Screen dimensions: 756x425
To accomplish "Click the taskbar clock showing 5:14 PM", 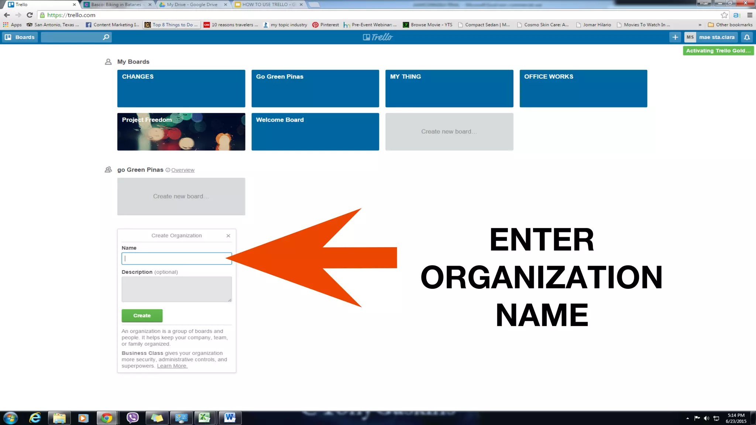I will [736, 418].
